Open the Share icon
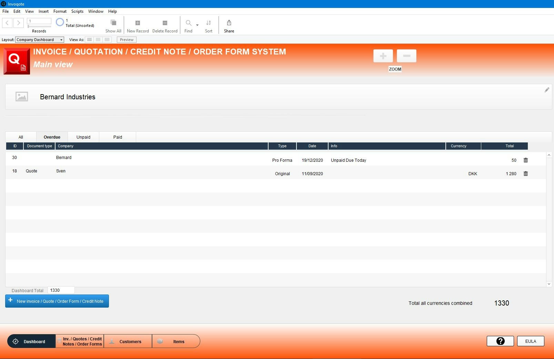The width and height of the screenshot is (554, 359). click(229, 23)
